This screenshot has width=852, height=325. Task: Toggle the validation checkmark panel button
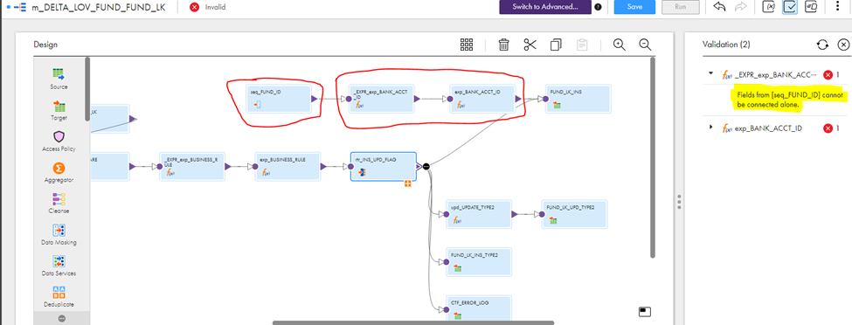790,7
